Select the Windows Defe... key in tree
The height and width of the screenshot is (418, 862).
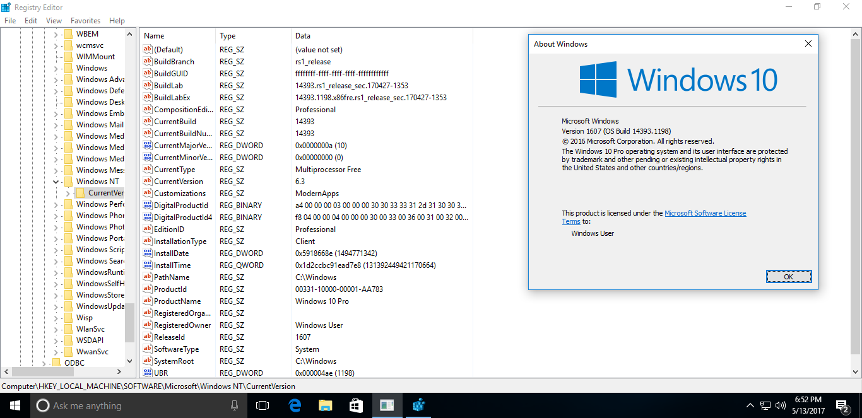coord(100,91)
